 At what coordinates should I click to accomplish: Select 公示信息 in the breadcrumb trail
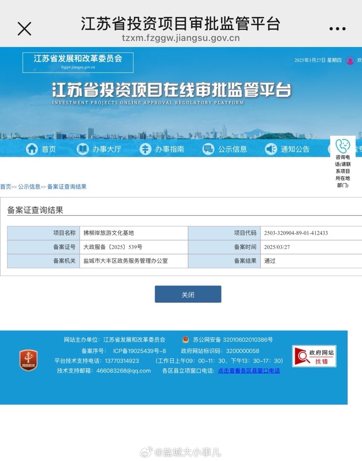click(x=29, y=187)
